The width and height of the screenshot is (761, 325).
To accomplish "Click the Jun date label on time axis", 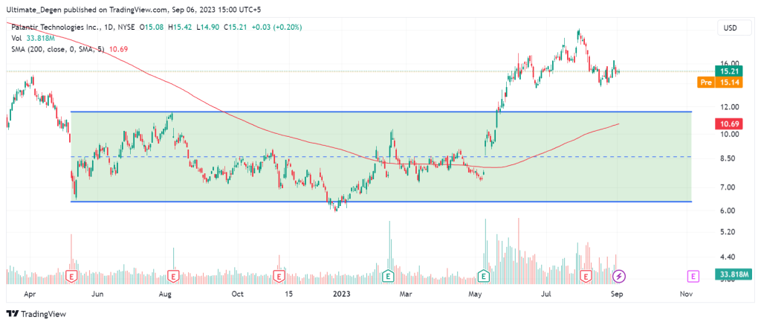I will coord(97,294).
